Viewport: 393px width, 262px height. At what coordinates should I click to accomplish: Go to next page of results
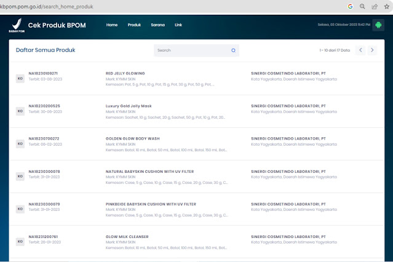(x=372, y=50)
